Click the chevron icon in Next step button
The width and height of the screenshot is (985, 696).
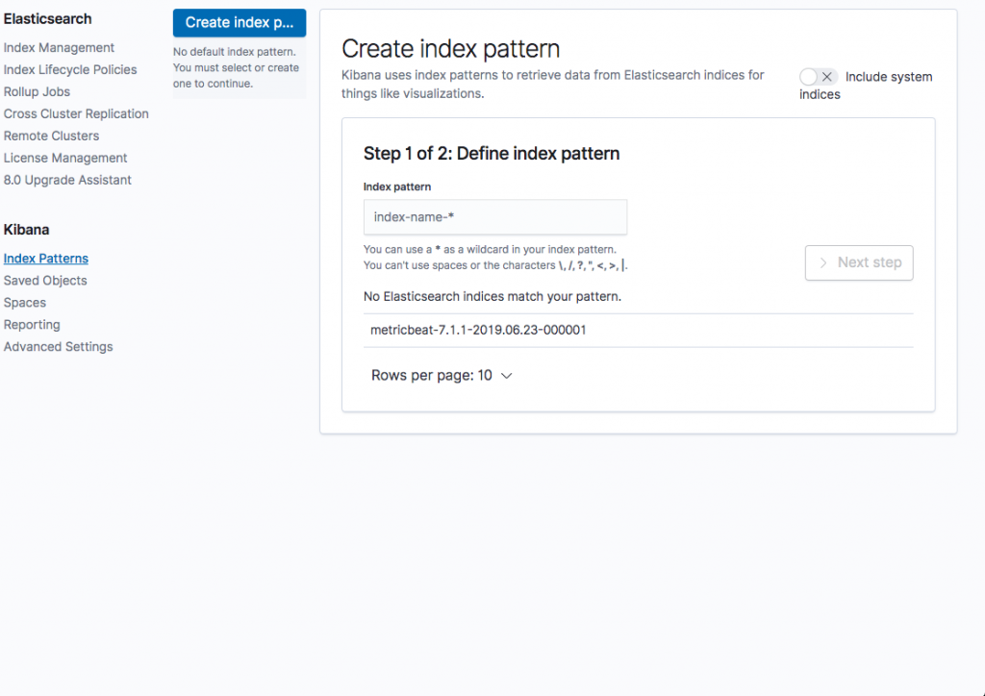coord(823,263)
